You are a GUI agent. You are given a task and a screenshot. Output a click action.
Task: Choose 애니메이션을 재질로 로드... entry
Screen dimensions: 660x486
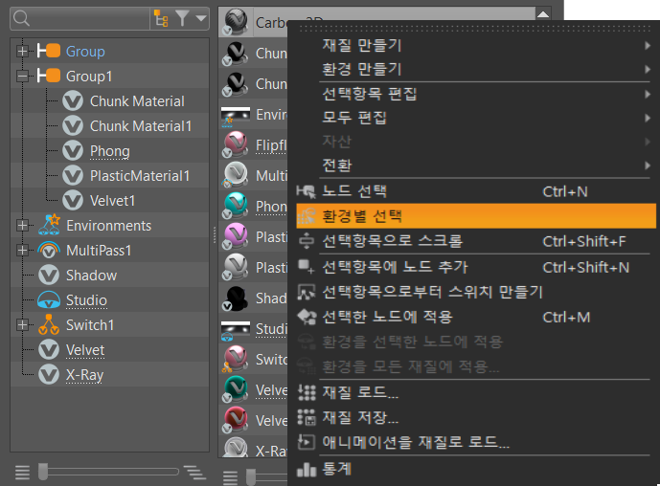point(476,442)
